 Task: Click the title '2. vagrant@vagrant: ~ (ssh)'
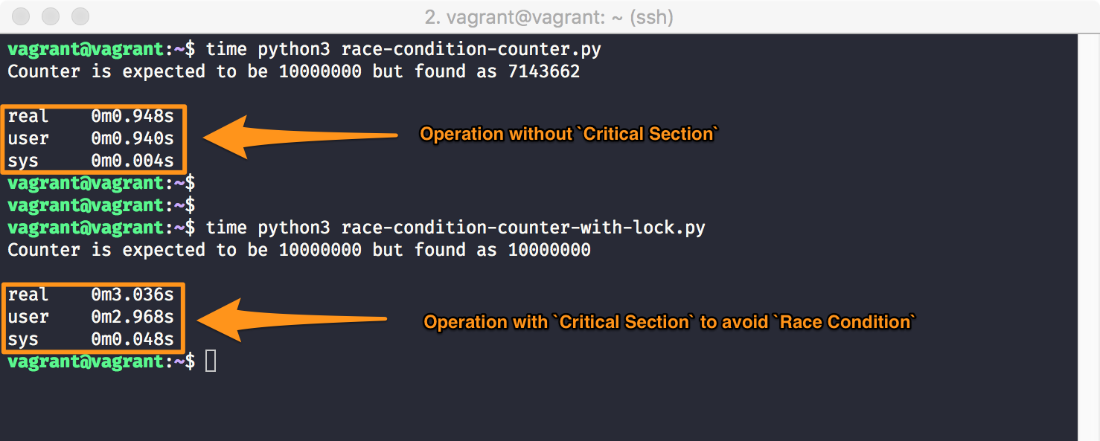coord(549,16)
